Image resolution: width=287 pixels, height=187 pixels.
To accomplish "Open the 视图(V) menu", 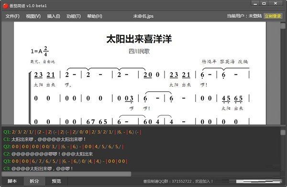I will (x=33, y=16).
